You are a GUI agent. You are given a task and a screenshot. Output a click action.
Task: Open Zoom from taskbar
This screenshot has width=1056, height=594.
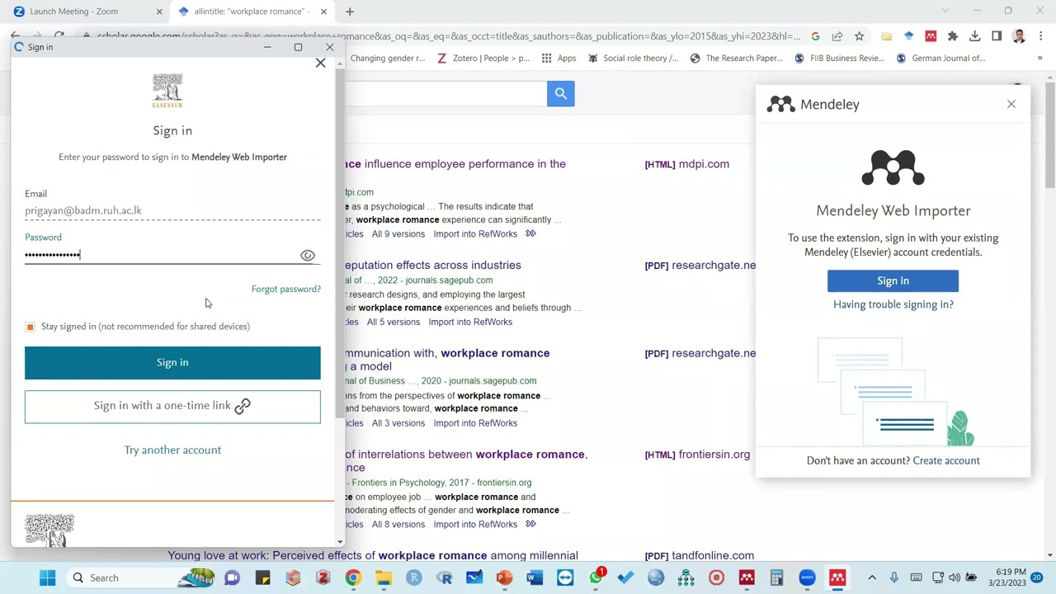click(x=807, y=578)
